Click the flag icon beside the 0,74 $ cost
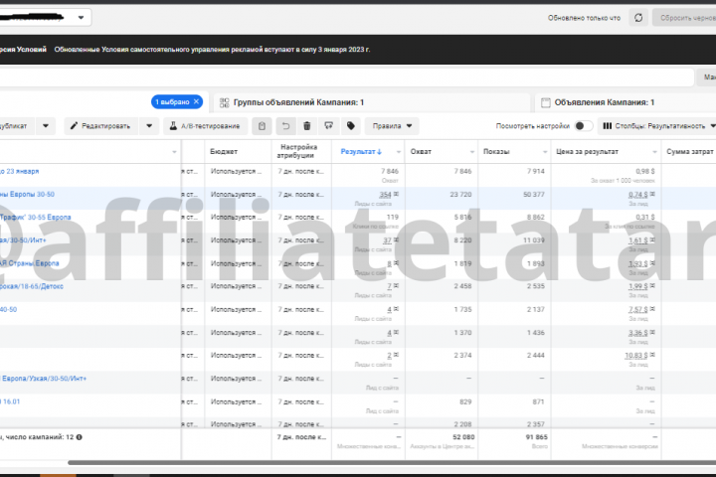The image size is (716, 477). pos(652,194)
